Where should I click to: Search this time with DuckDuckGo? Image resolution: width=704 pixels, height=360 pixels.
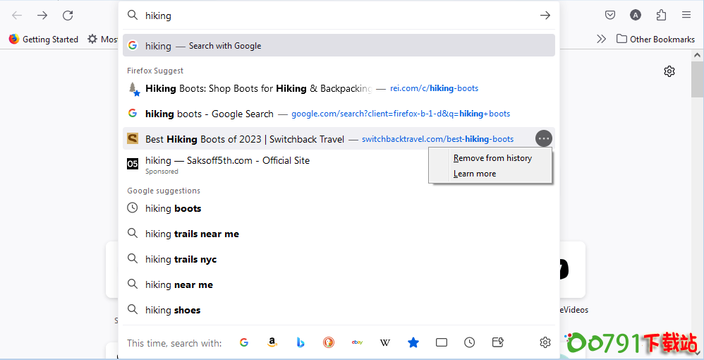tap(329, 342)
